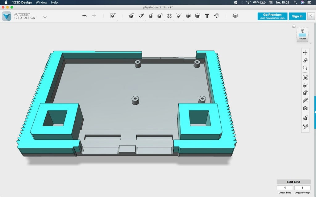Open the Window menu
Image resolution: width=316 pixels, height=197 pixels.
pos(41,2)
